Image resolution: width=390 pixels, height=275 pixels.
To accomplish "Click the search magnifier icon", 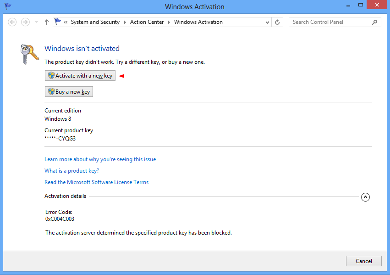I will point(374,22).
